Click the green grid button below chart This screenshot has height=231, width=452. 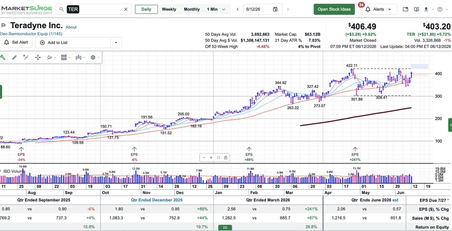coord(225,227)
